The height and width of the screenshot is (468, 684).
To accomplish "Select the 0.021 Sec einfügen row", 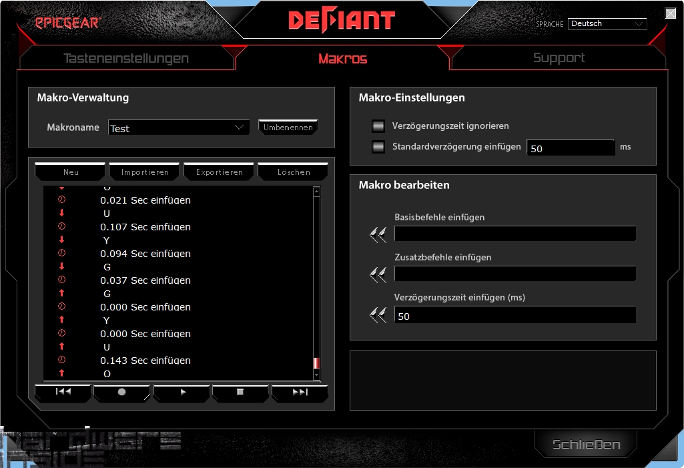I will pos(178,200).
